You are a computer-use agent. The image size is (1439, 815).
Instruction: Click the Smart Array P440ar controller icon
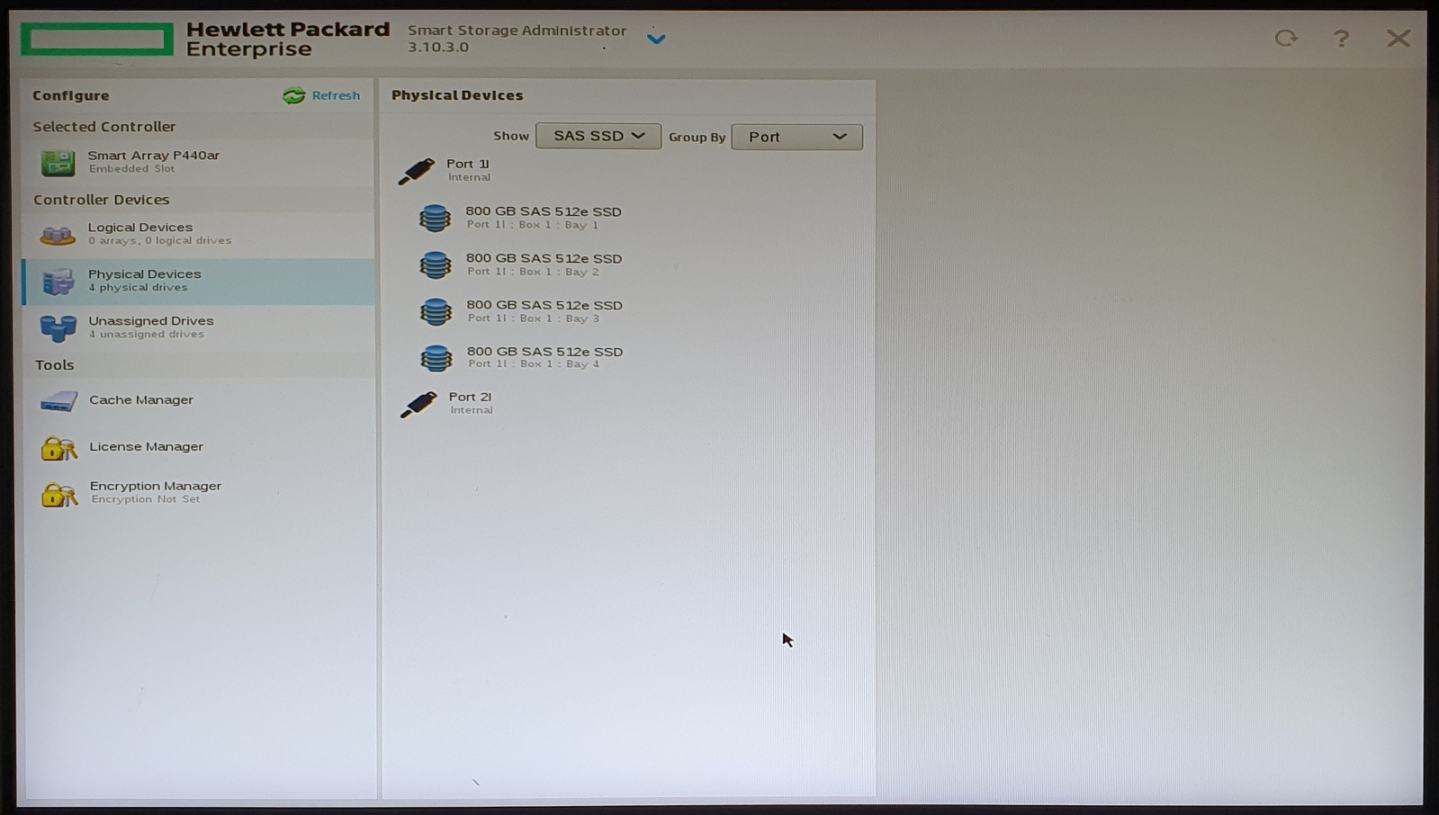58,163
